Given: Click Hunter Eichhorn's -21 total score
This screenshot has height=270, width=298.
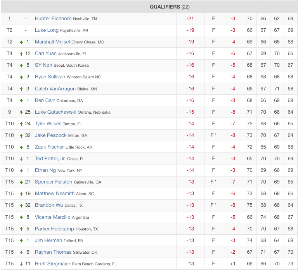Looking at the screenshot, I should [x=190, y=19].
